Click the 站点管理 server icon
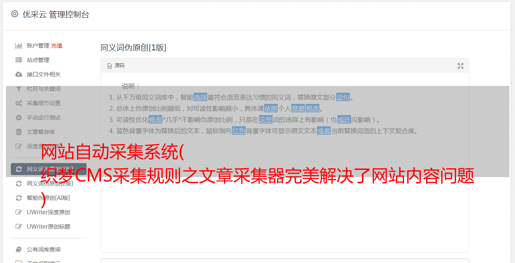The image size is (515, 263). pos(18,60)
